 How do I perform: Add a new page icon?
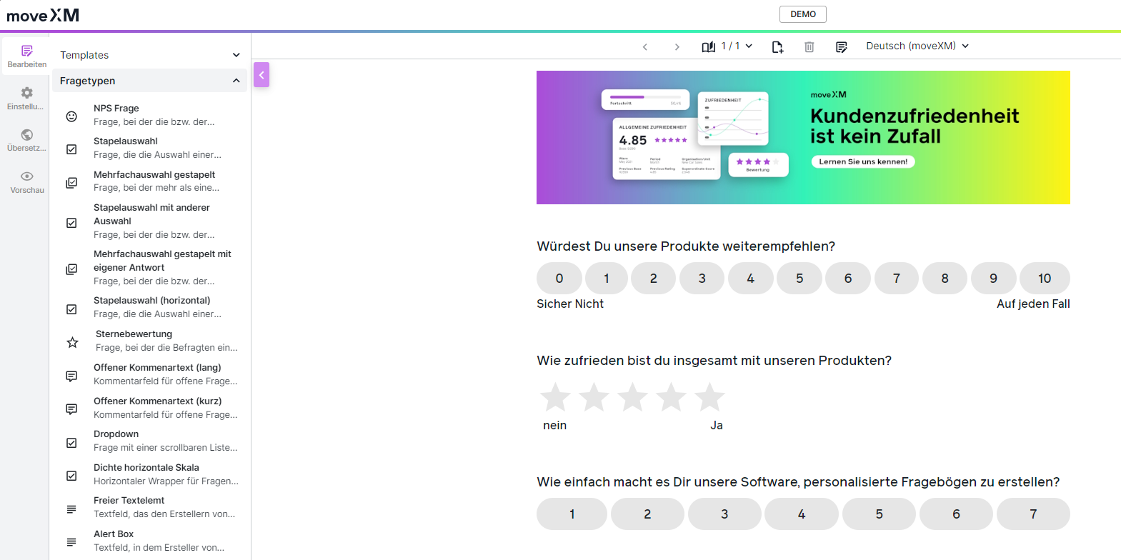pyautogui.click(x=777, y=46)
